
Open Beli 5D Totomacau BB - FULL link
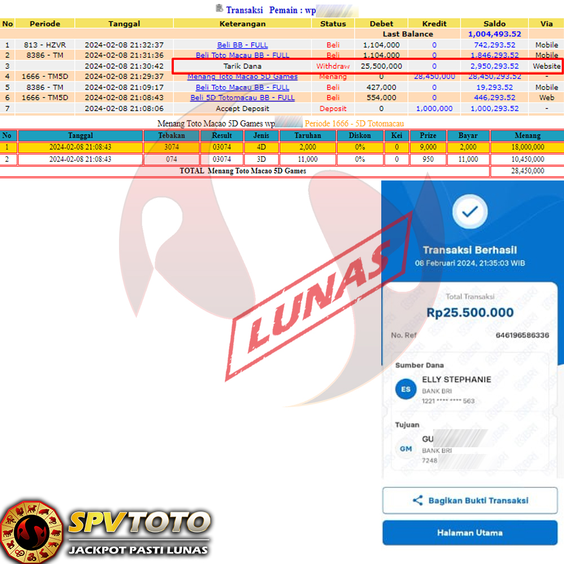click(x=243, y=98)
